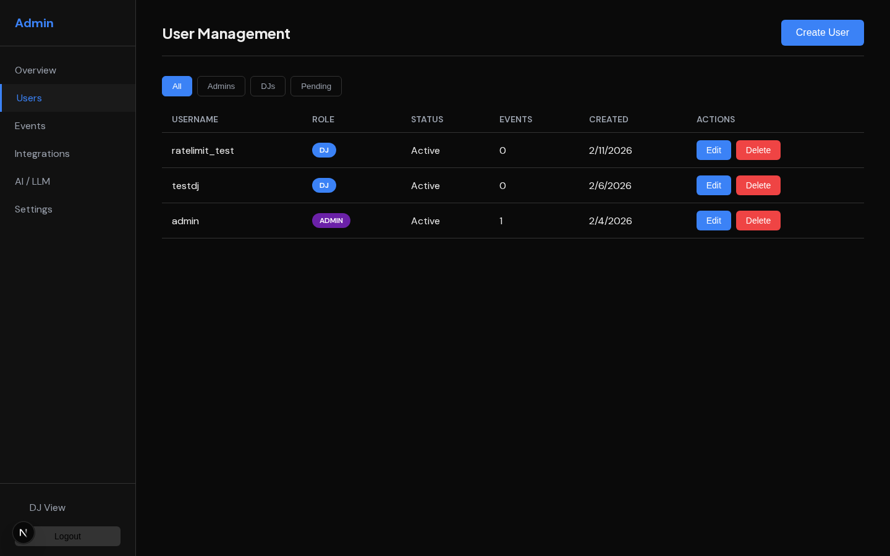
Task: Click the N avatar icon in sidebar footer
Action: tap(23, 532)
